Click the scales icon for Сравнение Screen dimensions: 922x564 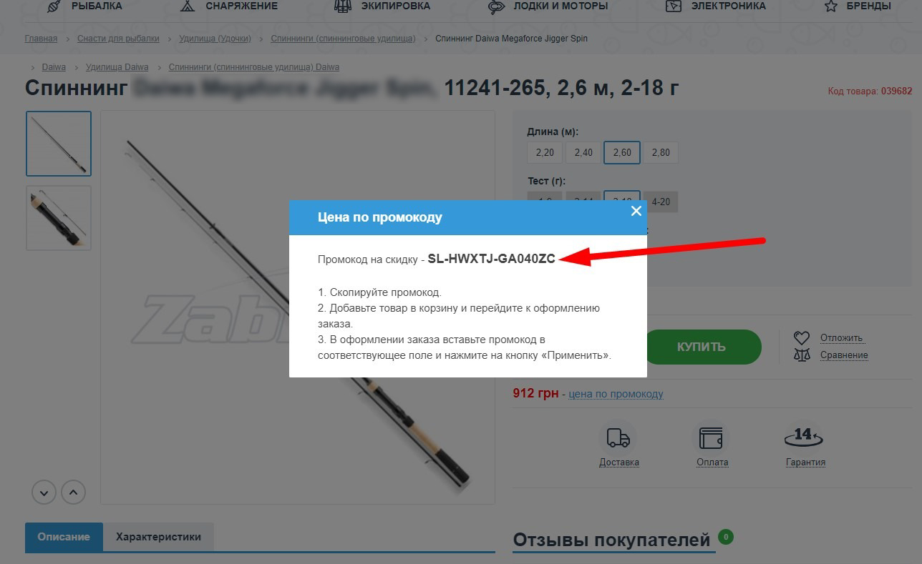(x=802, y=355)
